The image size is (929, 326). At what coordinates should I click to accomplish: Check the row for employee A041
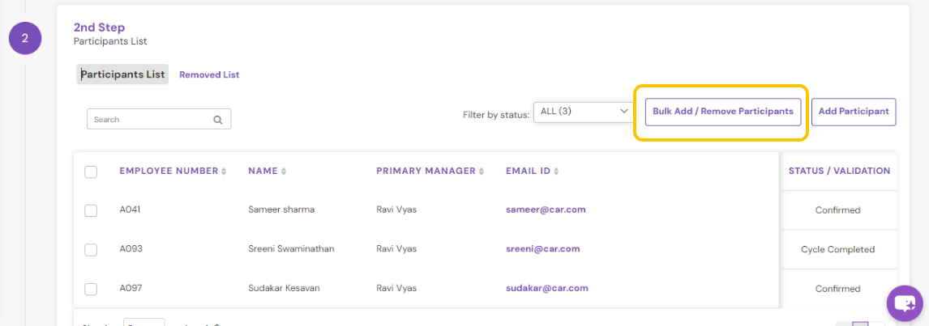tap(91, 210)
